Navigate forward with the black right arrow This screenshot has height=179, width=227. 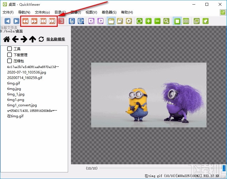tap(24, 39)
